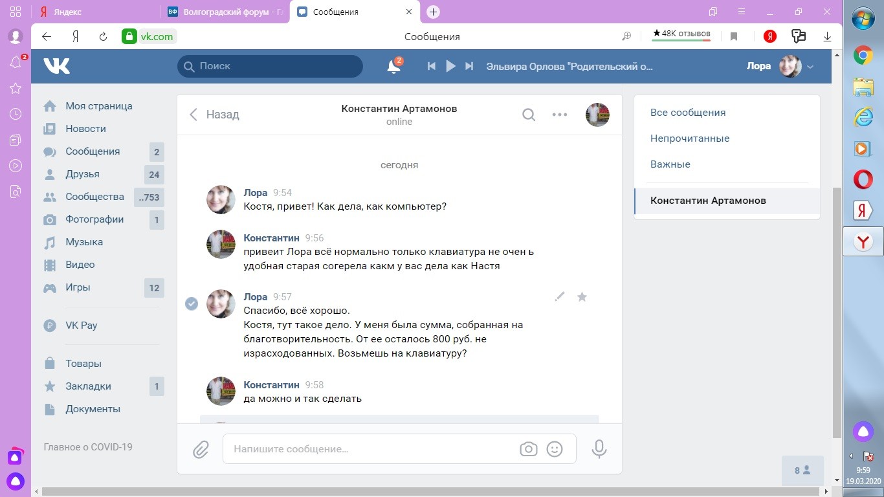The height and width of the screenshot is (497, 884).
Task: Record a voice message with the microphone
Action: tap(599, 449)
